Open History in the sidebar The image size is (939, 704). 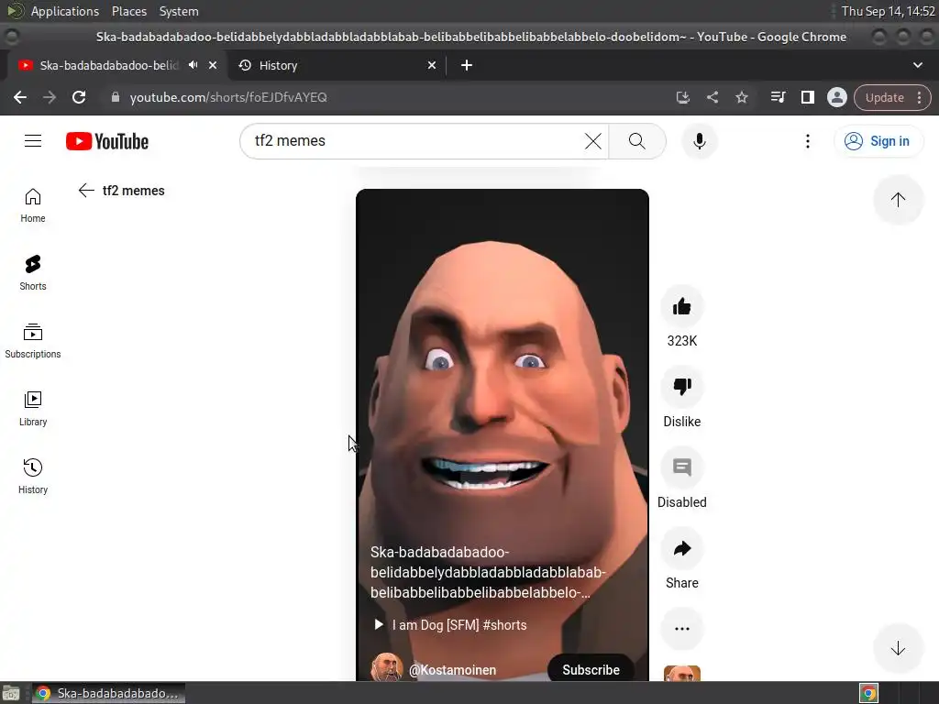[x=33, y=476]
